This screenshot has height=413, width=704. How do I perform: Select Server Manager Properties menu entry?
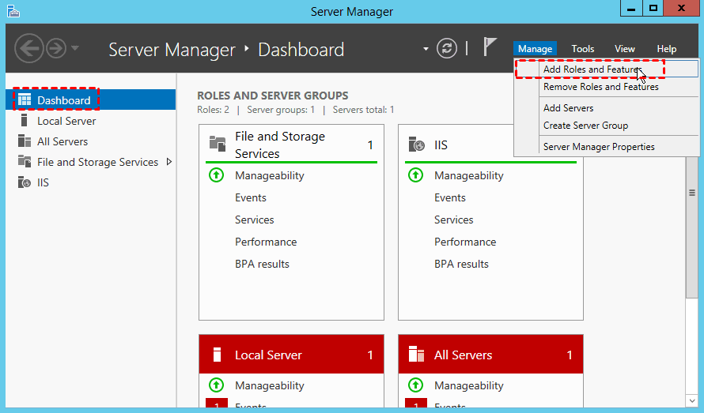click(x=599, y=147)
